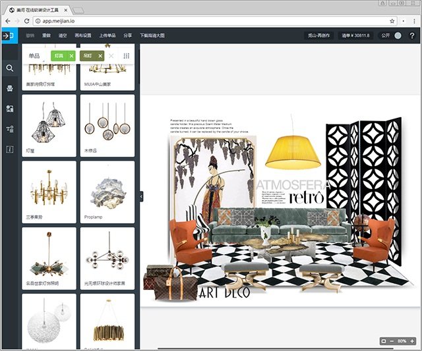This screenshot has width=422, height=351.
Task: Open the 清单 ¥30811.8 list button
Action: click(x=355, y=36)
